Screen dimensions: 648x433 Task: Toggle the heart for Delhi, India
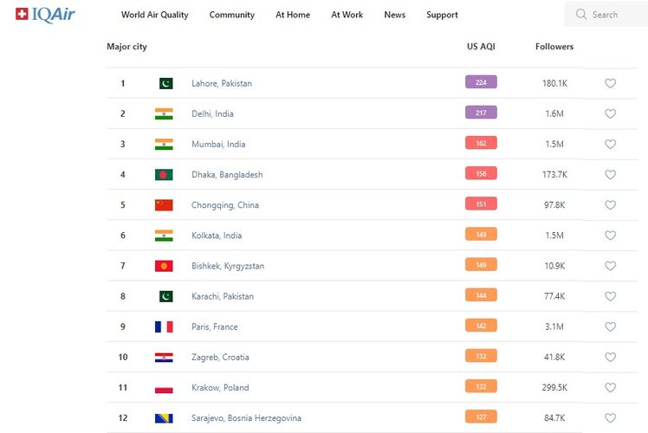(x=610, y=113)
